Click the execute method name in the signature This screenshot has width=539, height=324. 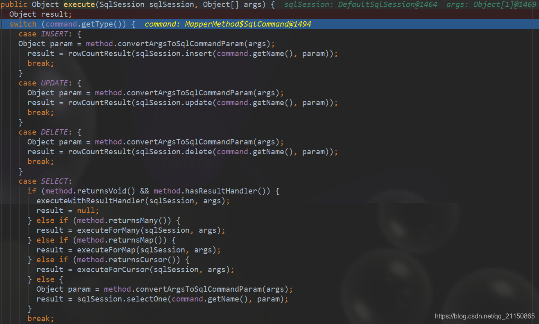(80, 4)
